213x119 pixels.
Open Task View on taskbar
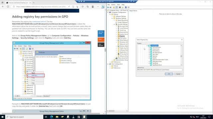pos(46,117)
